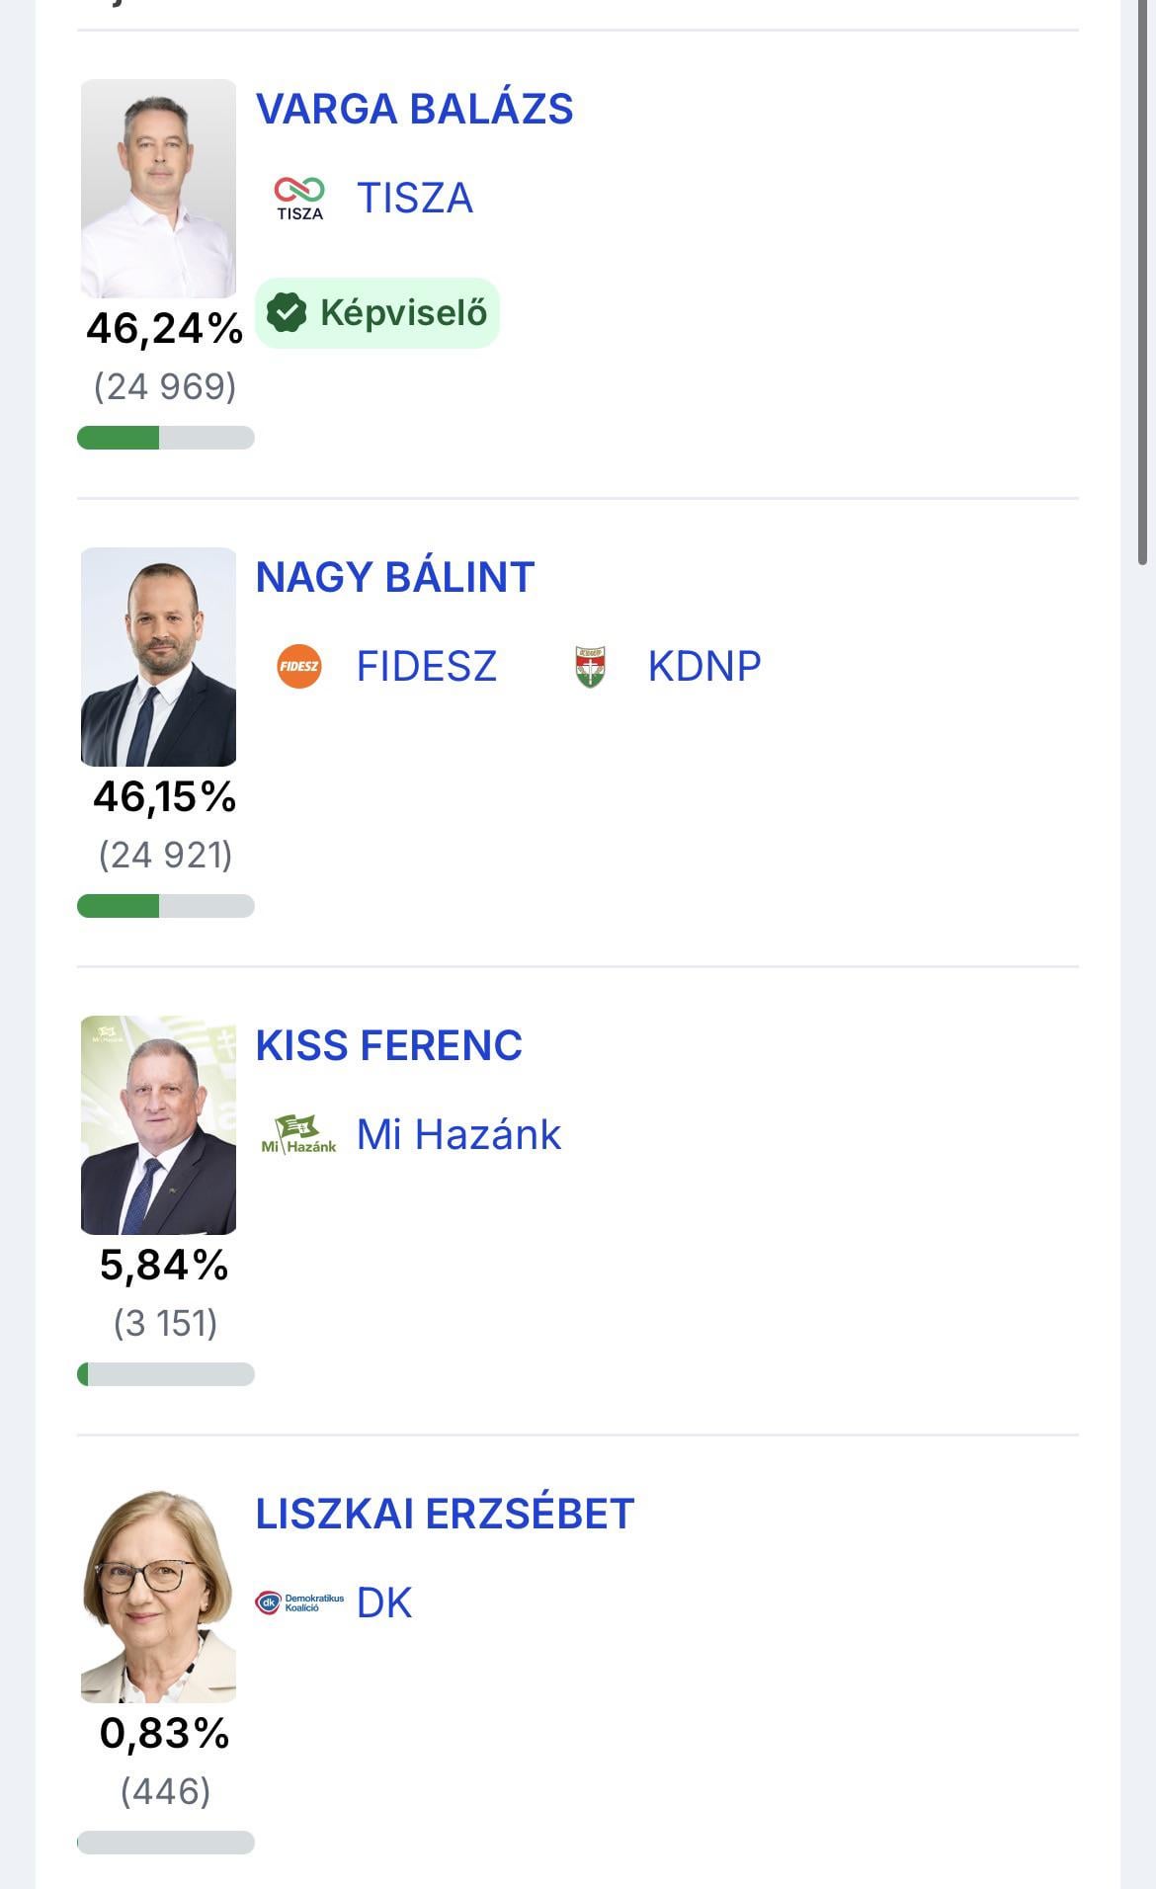Click Nagy Bálint portrait photo
This screenshot has height=1889, width=1156.
158,657
